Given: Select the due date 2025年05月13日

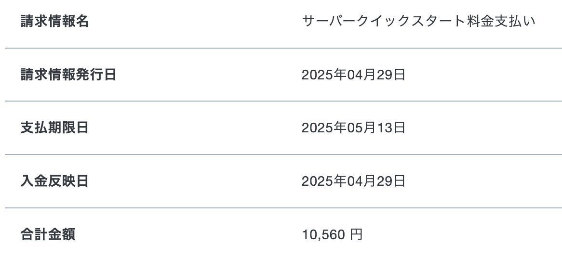Looking at the screenshot, I should 353,128.
